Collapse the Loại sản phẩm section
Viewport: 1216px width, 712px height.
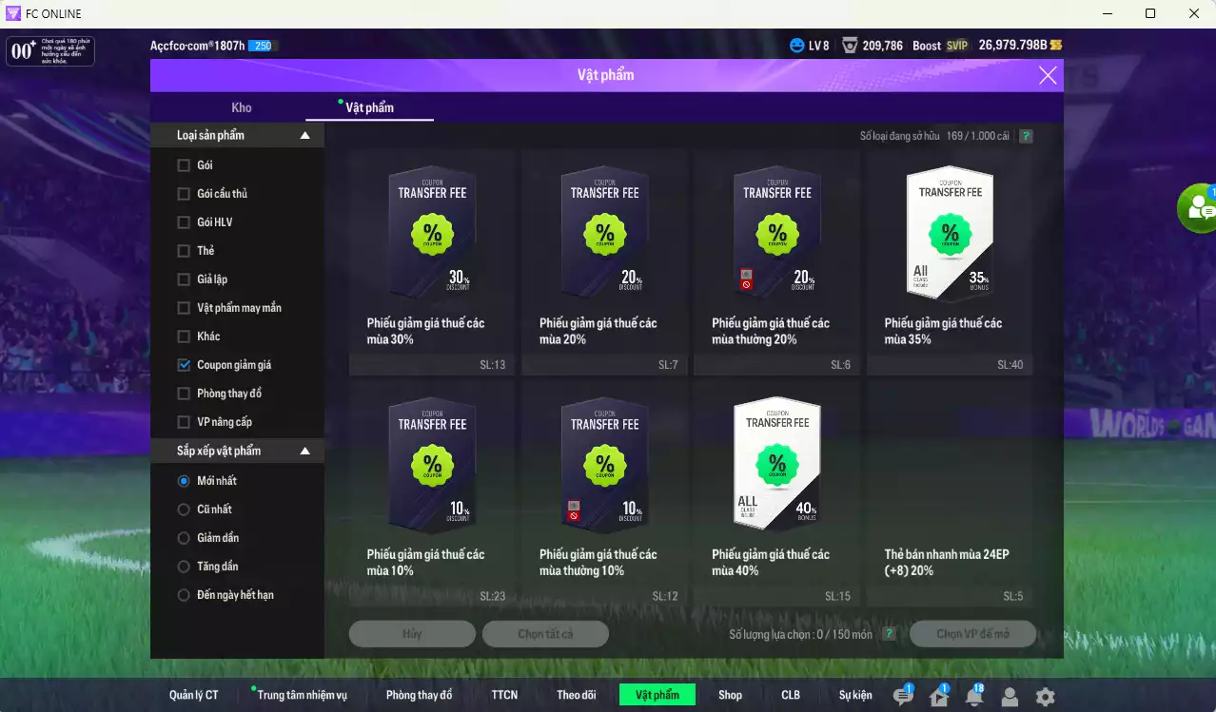tap(305, 135)
